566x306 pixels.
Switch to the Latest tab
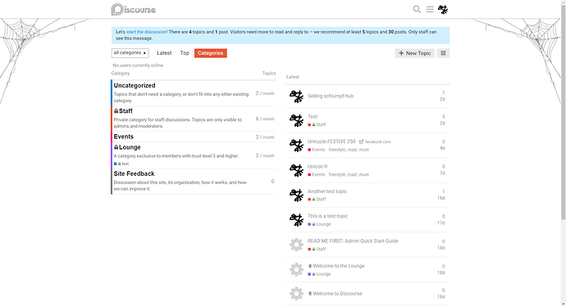click(164, 53)
